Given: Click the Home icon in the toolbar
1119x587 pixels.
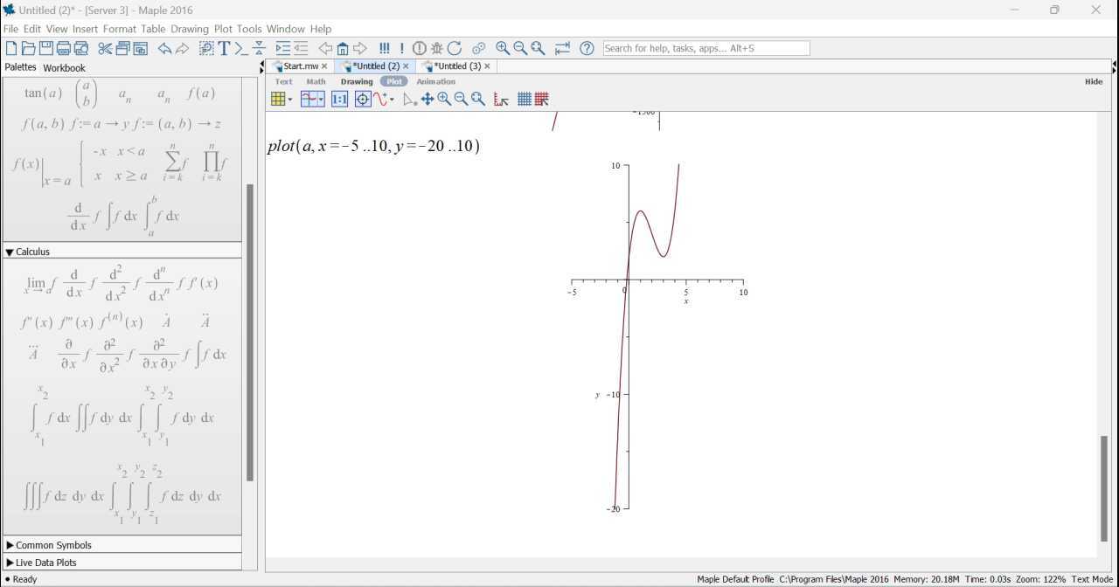Looking at the screenshot, I should coord(343,49).
